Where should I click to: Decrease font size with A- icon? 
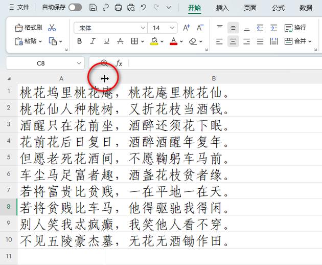click(200, 28)
